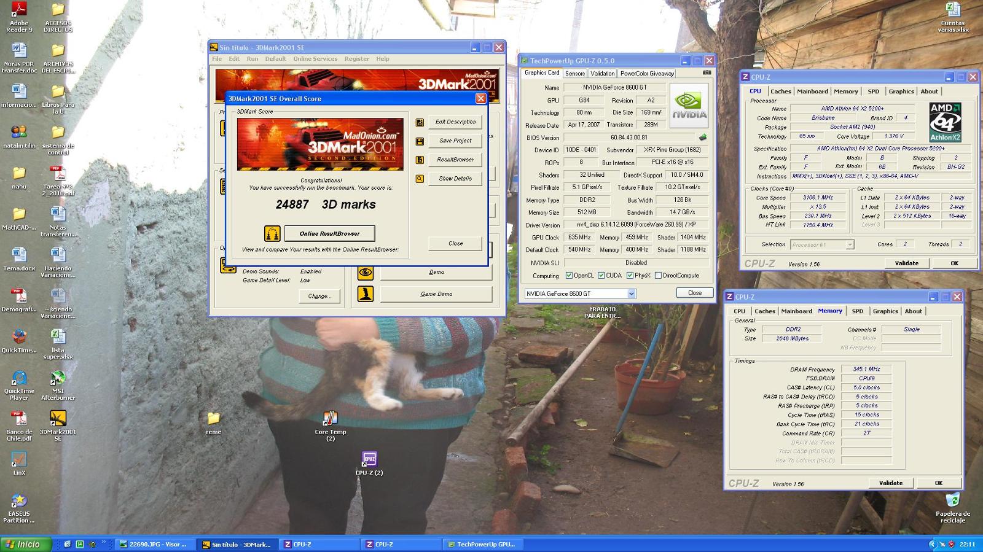The image size is (983, 552).
Task: Click the ResultBrowser icon beside its button
Action: (x=420, y=160)
